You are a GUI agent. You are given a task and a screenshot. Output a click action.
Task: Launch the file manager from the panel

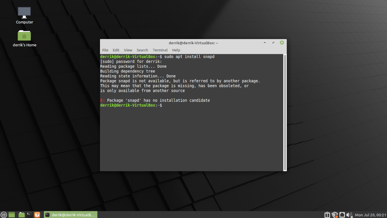[22, 214]
